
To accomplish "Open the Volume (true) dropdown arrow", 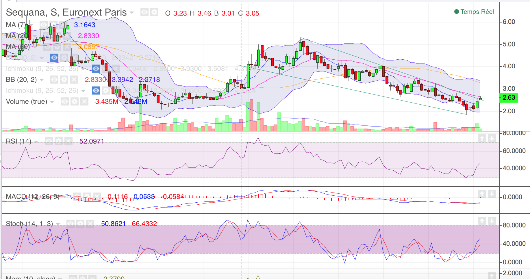I will [52, 102].
